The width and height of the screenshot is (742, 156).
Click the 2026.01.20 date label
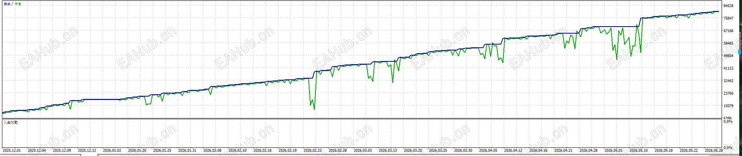point(137,150)
